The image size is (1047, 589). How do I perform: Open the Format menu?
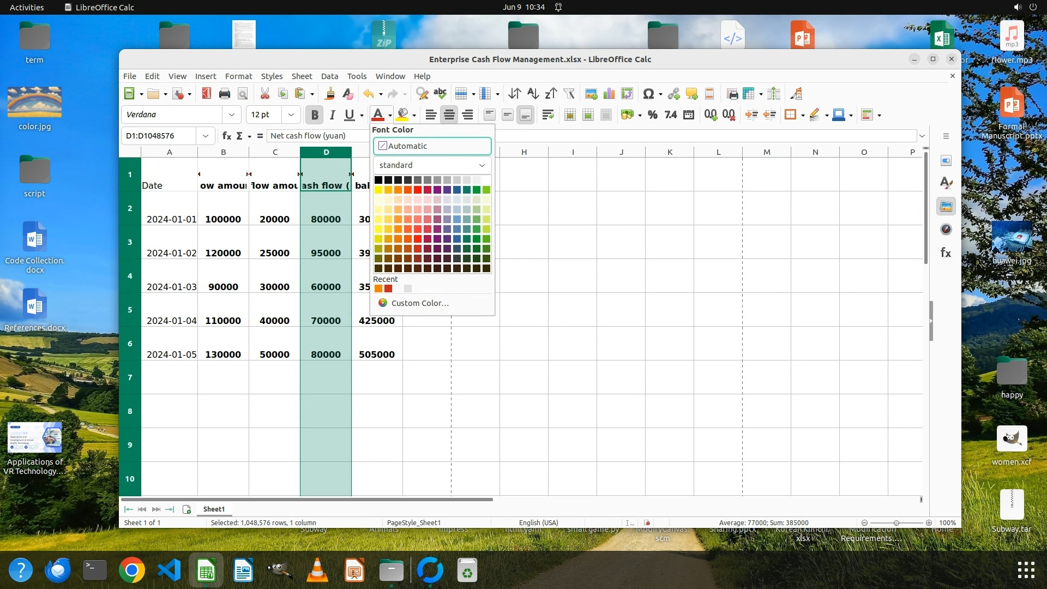coord(238,76)
